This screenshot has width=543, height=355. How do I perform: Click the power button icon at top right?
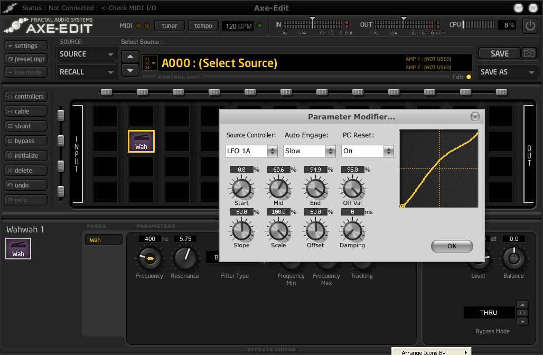(529, 25)
